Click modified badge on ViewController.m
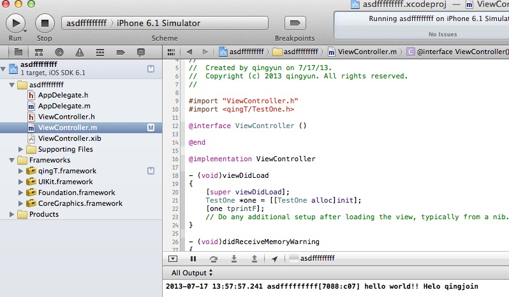Viewport: 509px width, 297px height. pyautogui.click(x=151, y=127)
